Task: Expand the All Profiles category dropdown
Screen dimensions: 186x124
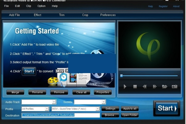Action: coord(47,109)
